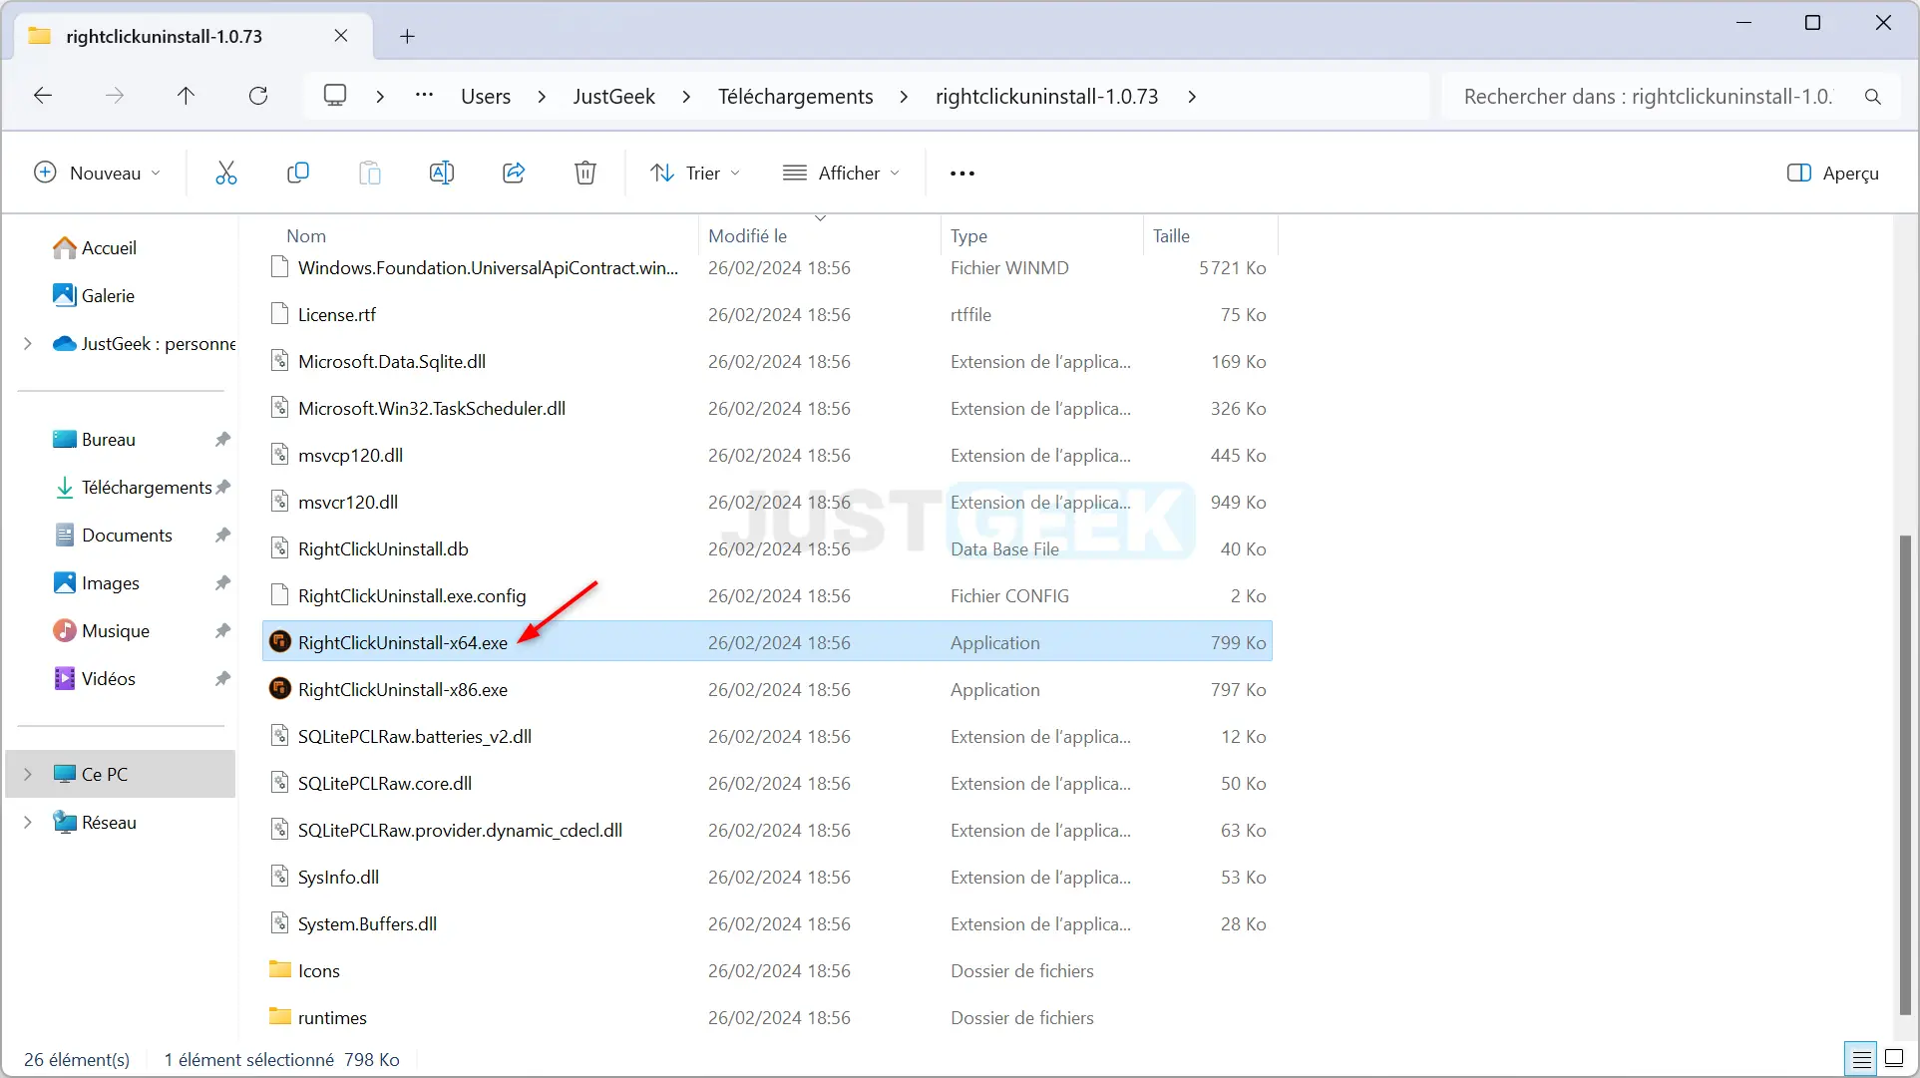Refresh the current folder
Screen dimensions: 1920x1078
[x=258, y=96]
